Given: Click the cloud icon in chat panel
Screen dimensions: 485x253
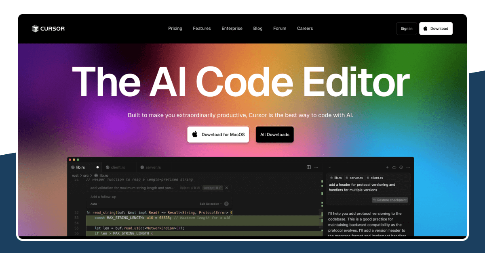Looking at the screenshot, I should (394, 167).
